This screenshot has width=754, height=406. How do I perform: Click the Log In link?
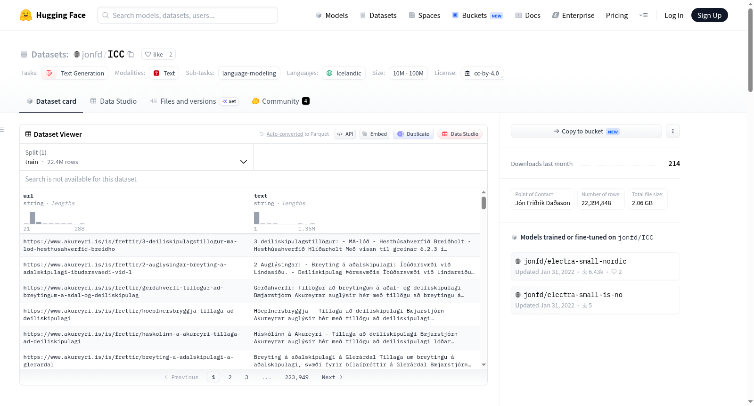[674, 15]
